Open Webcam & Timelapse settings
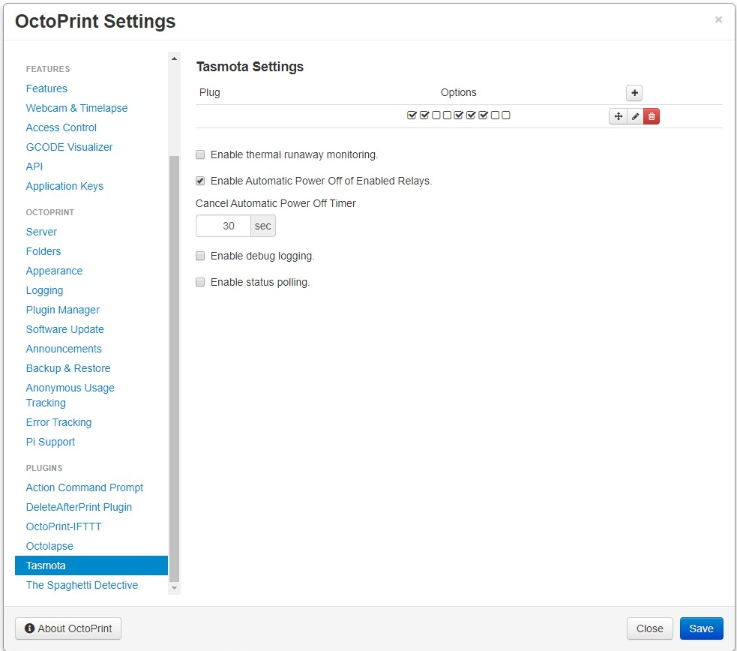737x651 pixels. pos(76,108)
